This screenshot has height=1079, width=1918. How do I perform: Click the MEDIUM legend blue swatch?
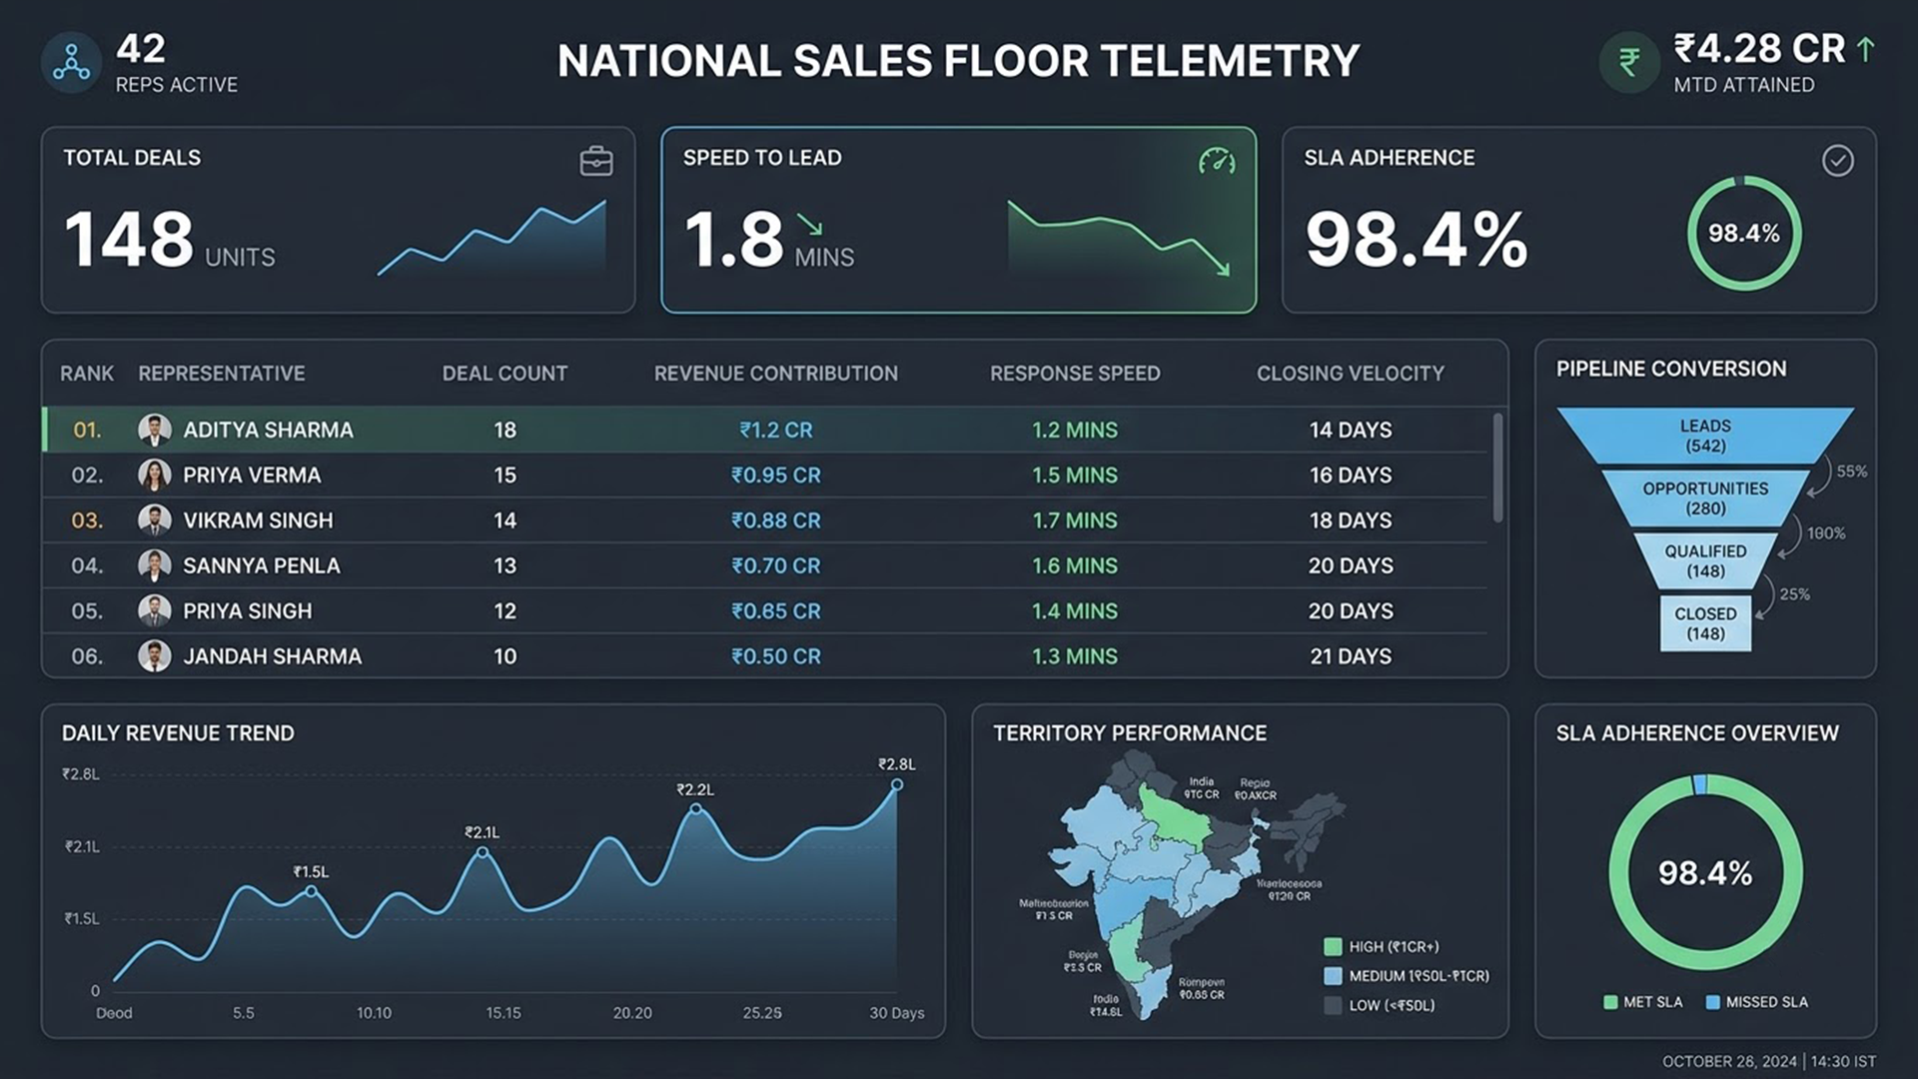[1333, 976]
